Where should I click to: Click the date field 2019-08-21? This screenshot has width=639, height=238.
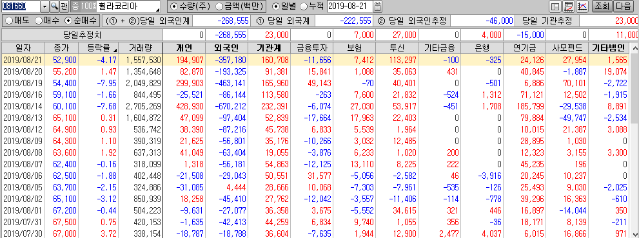349,6
